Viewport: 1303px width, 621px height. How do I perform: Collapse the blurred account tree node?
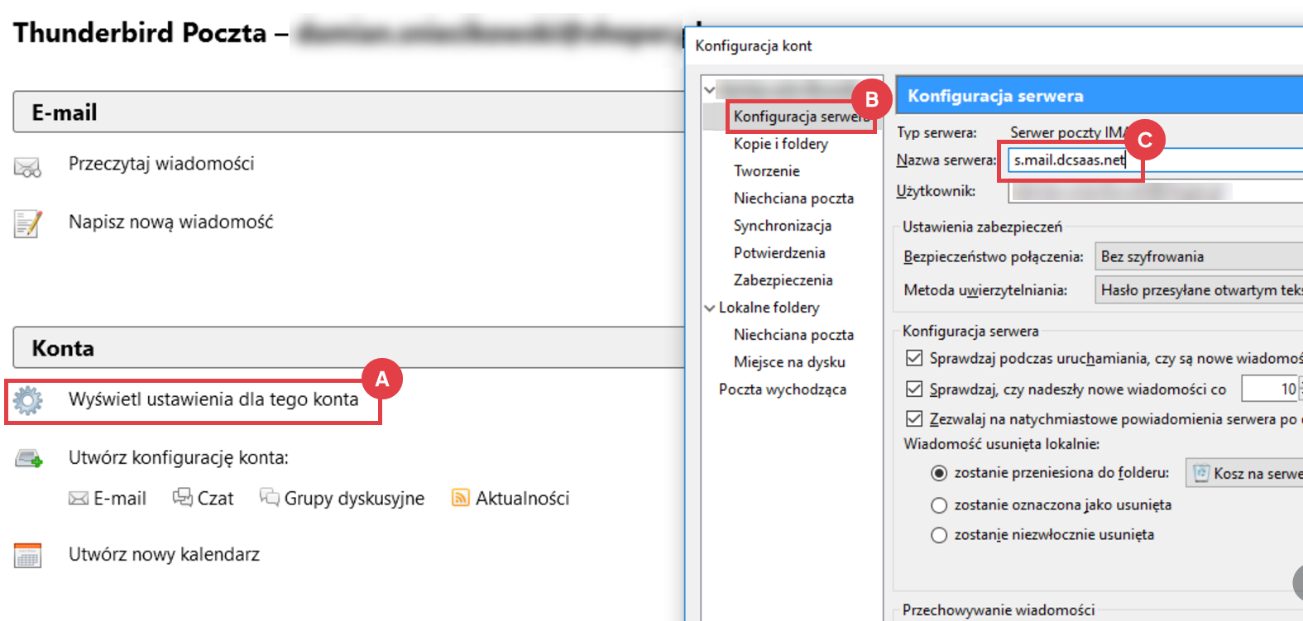tap(710, 89)
